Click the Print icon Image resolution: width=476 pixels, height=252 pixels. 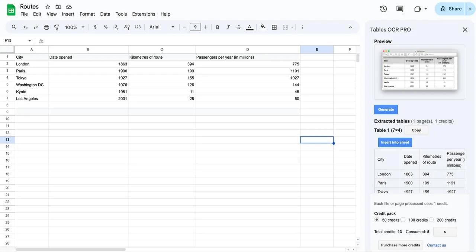pos(46,27)
